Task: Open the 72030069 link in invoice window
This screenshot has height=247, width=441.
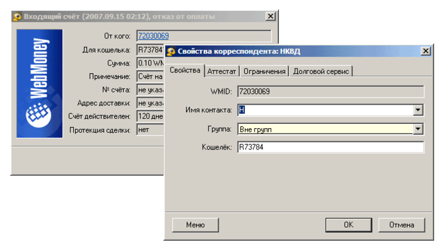Action: (153, 36)
